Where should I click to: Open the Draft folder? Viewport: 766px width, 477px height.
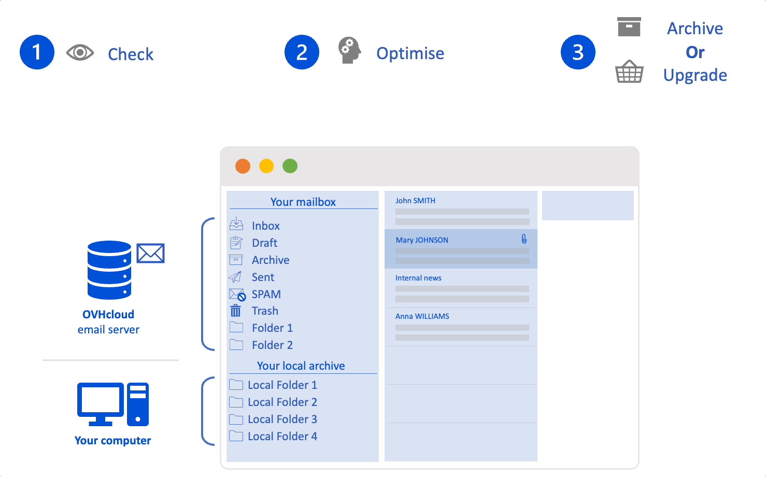tap(264, 243)
